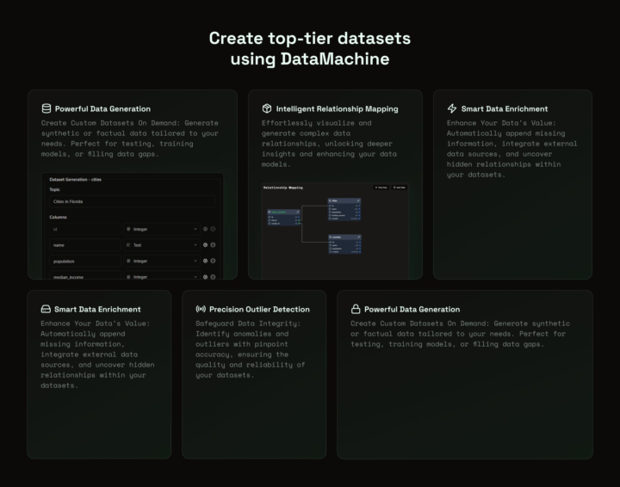The image size is (620, 487).
Task: Click the name column input field
Action: pos(84,245)
